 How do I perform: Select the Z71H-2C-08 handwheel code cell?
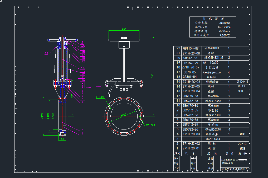click(191, 53)
